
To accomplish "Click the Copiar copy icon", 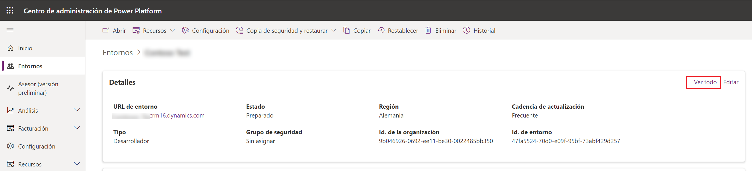I will tap(347, 30).
